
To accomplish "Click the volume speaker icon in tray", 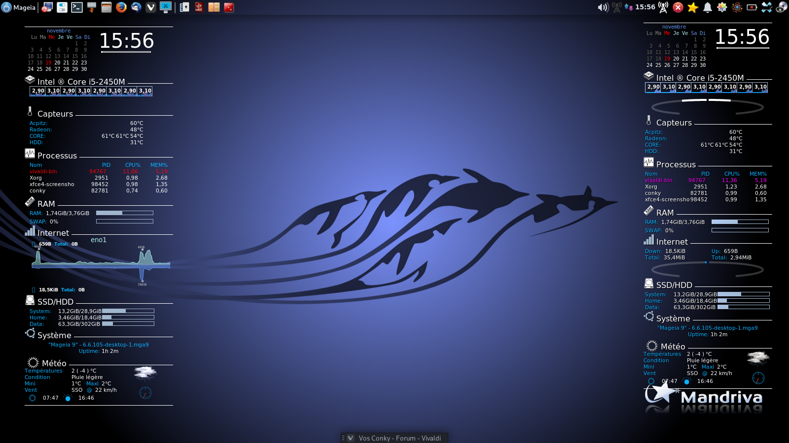I will 603,7.
